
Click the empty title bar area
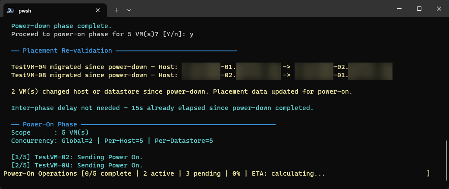259,9
